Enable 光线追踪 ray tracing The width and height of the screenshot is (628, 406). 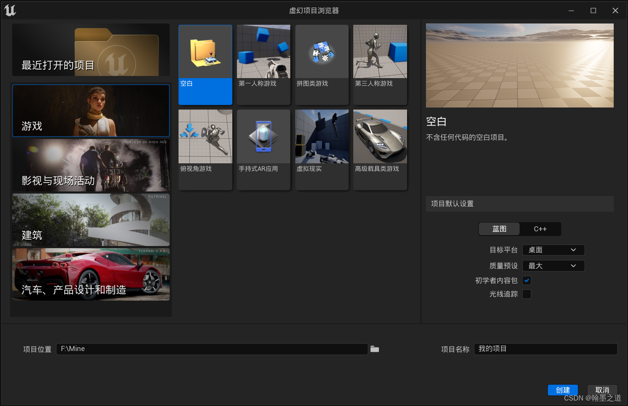527,294
